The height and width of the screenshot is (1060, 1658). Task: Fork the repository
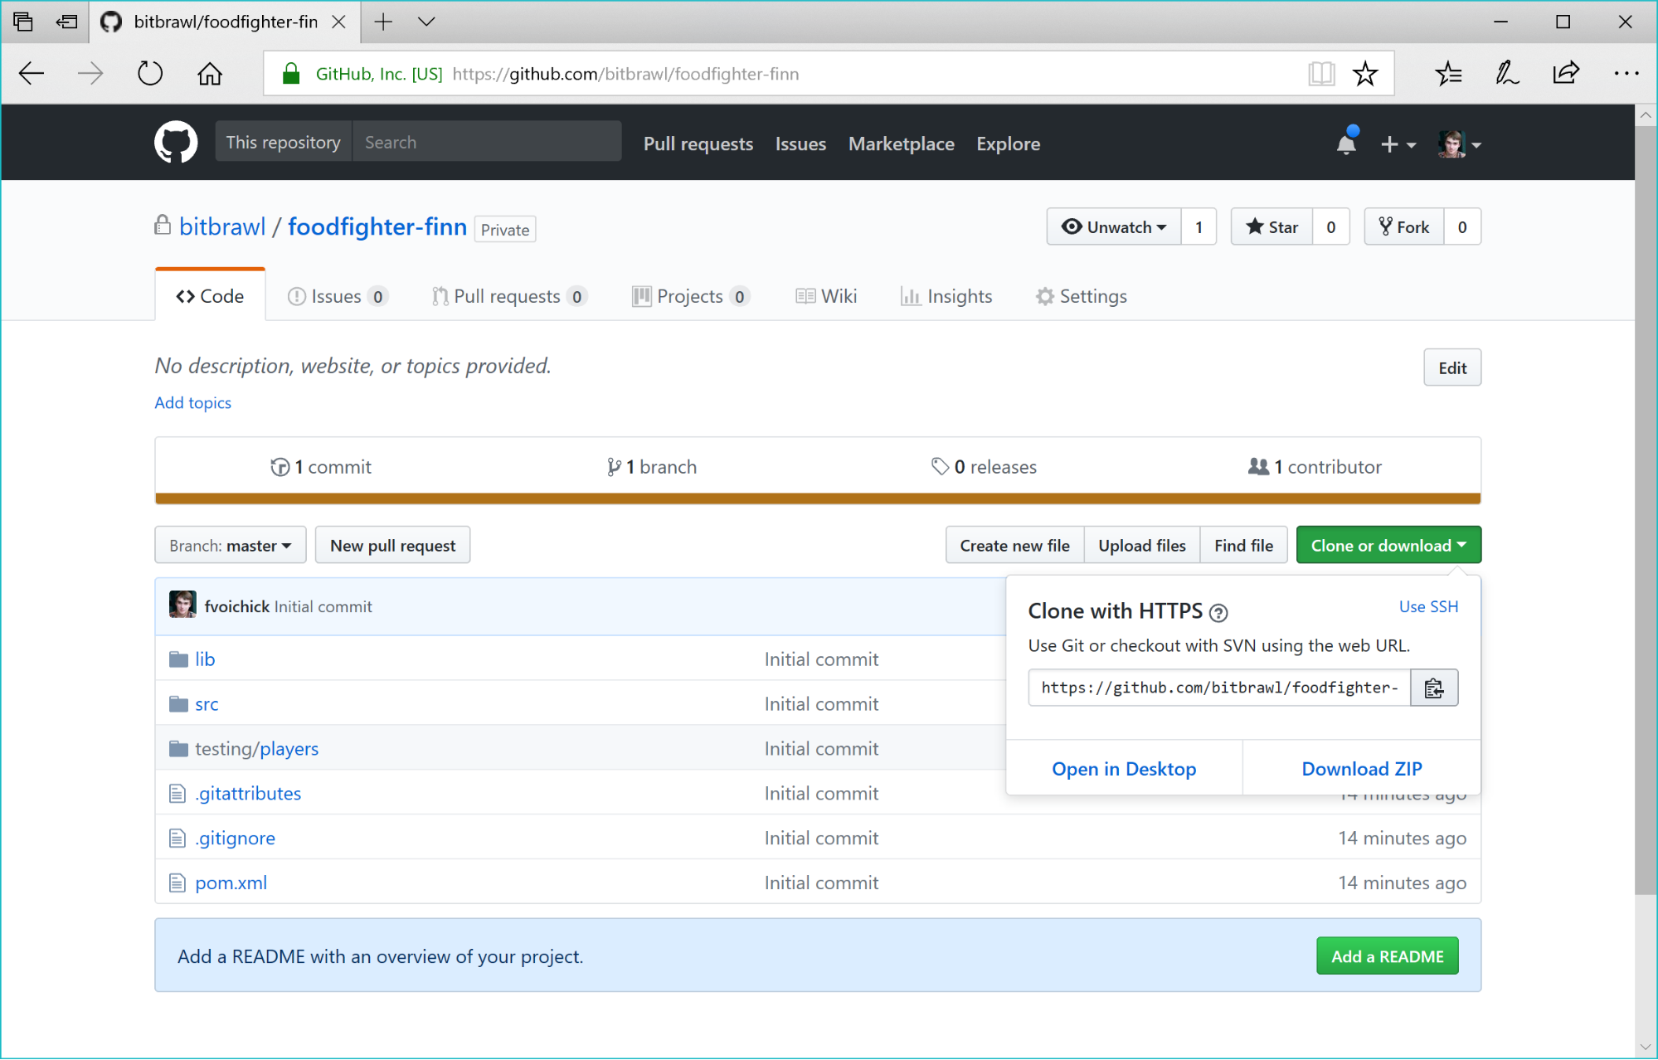(x=1404, y=227)
